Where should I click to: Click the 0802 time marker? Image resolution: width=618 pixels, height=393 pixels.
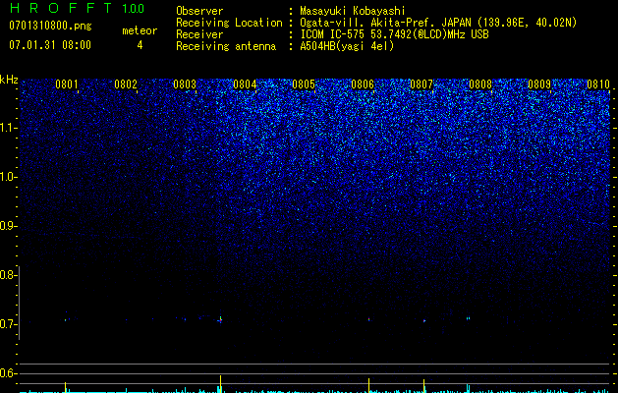coord(126,84)
